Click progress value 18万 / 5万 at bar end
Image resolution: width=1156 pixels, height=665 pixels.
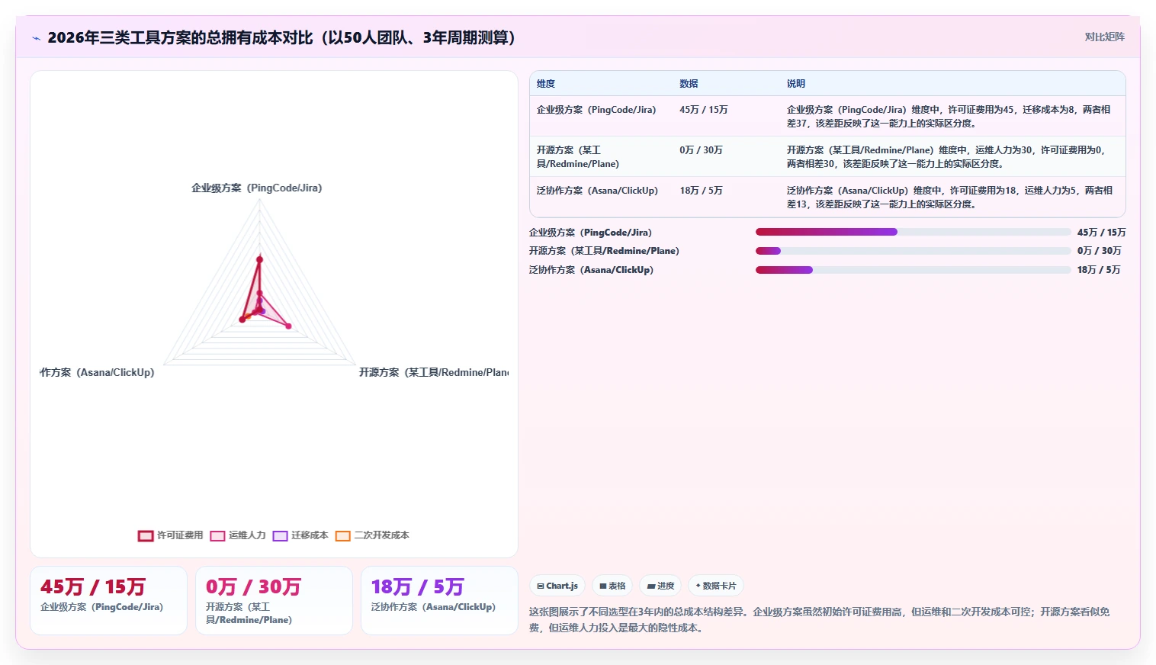coord(1099,270)
